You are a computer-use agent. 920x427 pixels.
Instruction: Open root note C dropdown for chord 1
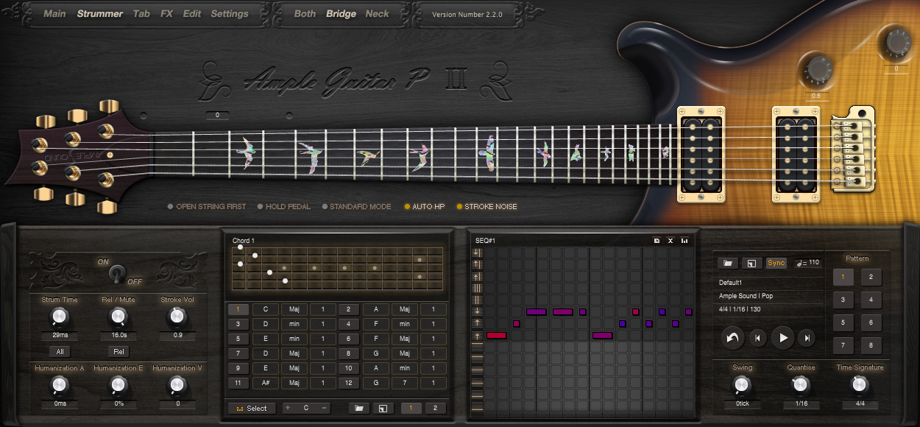tap(265, 310)
